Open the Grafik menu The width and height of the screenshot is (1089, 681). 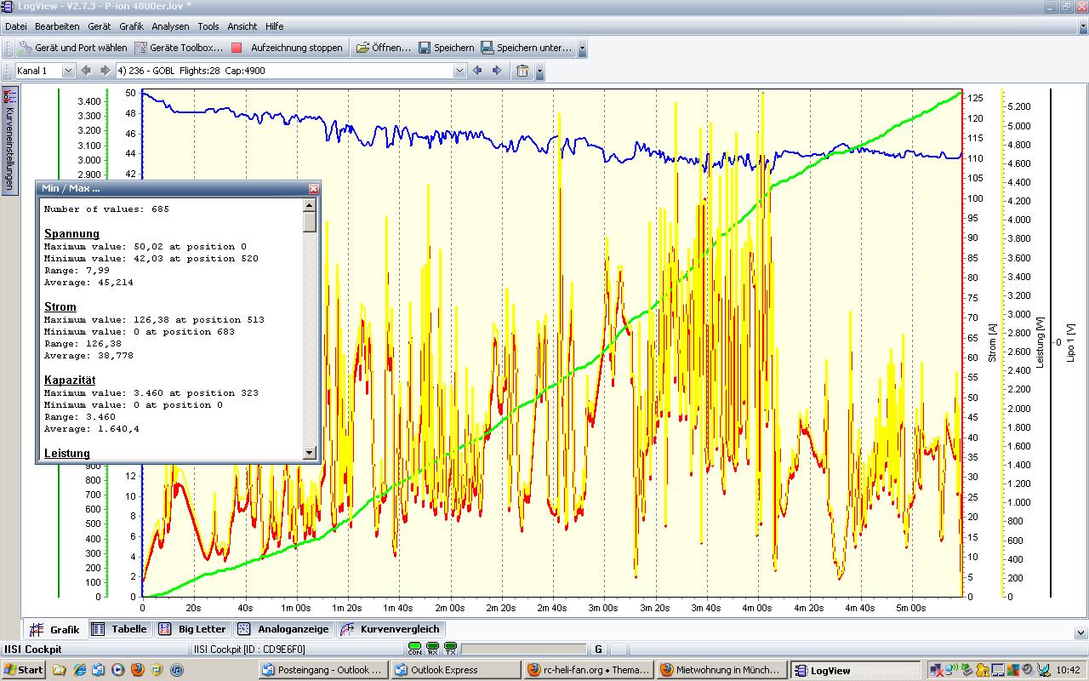[131, 26]
